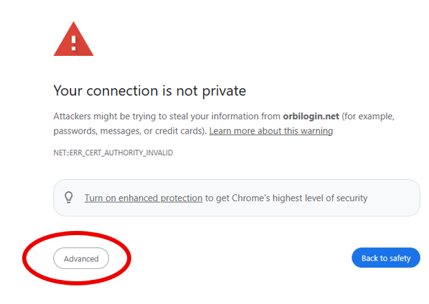The height and width of the screenshot is (304, 429).
Task: Open the Advanced options button
Action: tap(81, 258)
